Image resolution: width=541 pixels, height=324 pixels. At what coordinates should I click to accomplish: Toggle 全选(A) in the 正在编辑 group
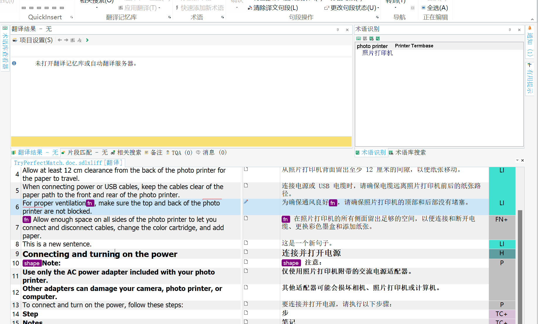click(x=435, y=8)
